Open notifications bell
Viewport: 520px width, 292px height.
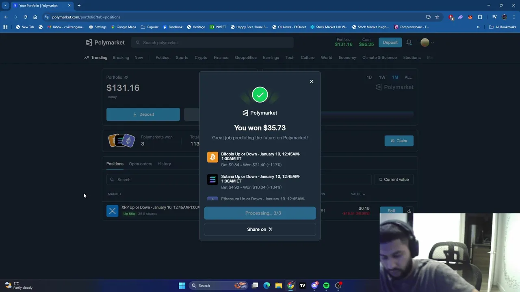tap(409, 43)
